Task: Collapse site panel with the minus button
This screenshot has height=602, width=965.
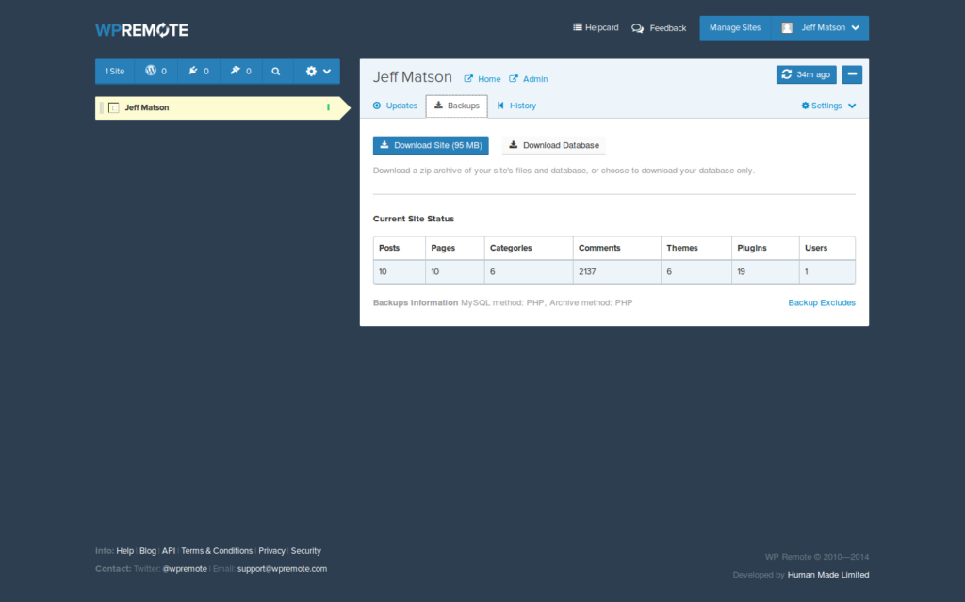Action: [x=851, y=74]
